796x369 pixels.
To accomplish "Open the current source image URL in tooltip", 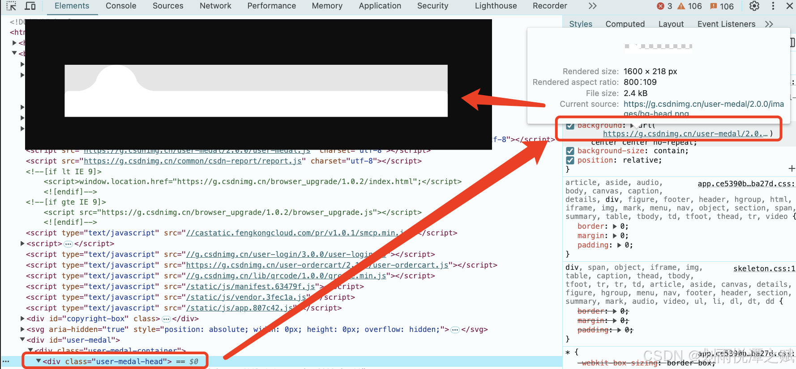I will [x=704, y=109].
